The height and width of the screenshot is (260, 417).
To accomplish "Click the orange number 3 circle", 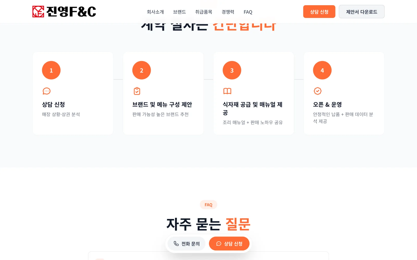I will pyautogui.click(x=232, y=70).
